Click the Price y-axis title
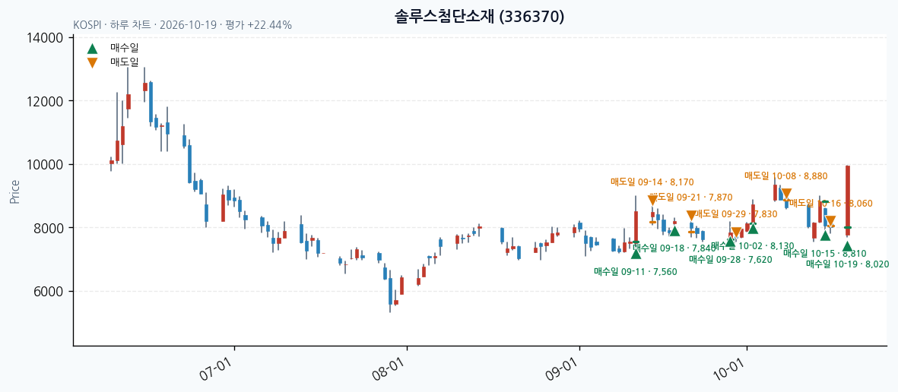Screen dimensions: 898x392 click(15, 191)
